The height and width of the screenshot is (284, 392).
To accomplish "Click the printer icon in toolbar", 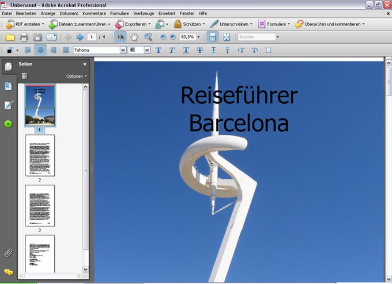I will point(24,37).
